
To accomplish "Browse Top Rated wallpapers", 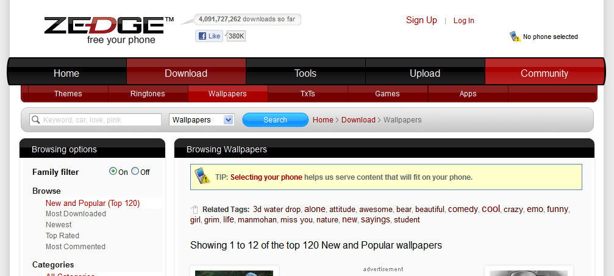I will (62, 236).
